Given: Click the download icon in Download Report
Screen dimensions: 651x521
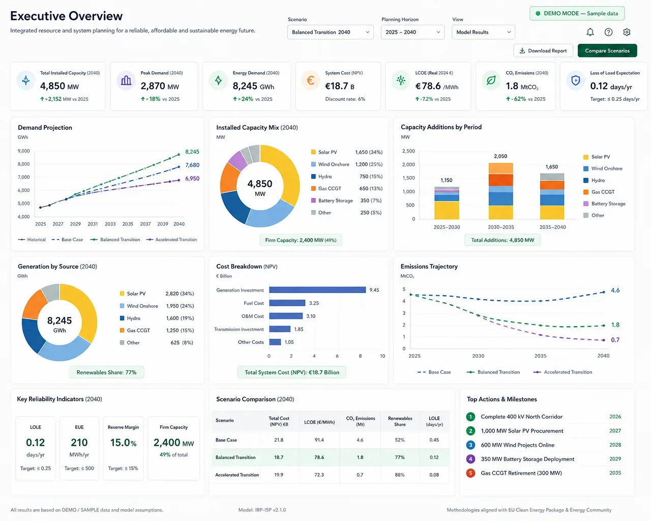Looking at the screenshot, I should pyautogui.click(x=522, y=50).
